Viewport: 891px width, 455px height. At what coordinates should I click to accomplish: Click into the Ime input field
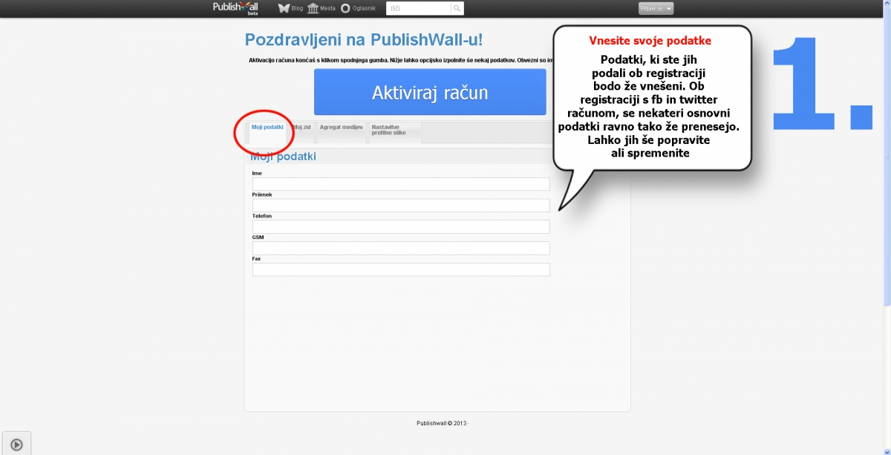point(401,184)
